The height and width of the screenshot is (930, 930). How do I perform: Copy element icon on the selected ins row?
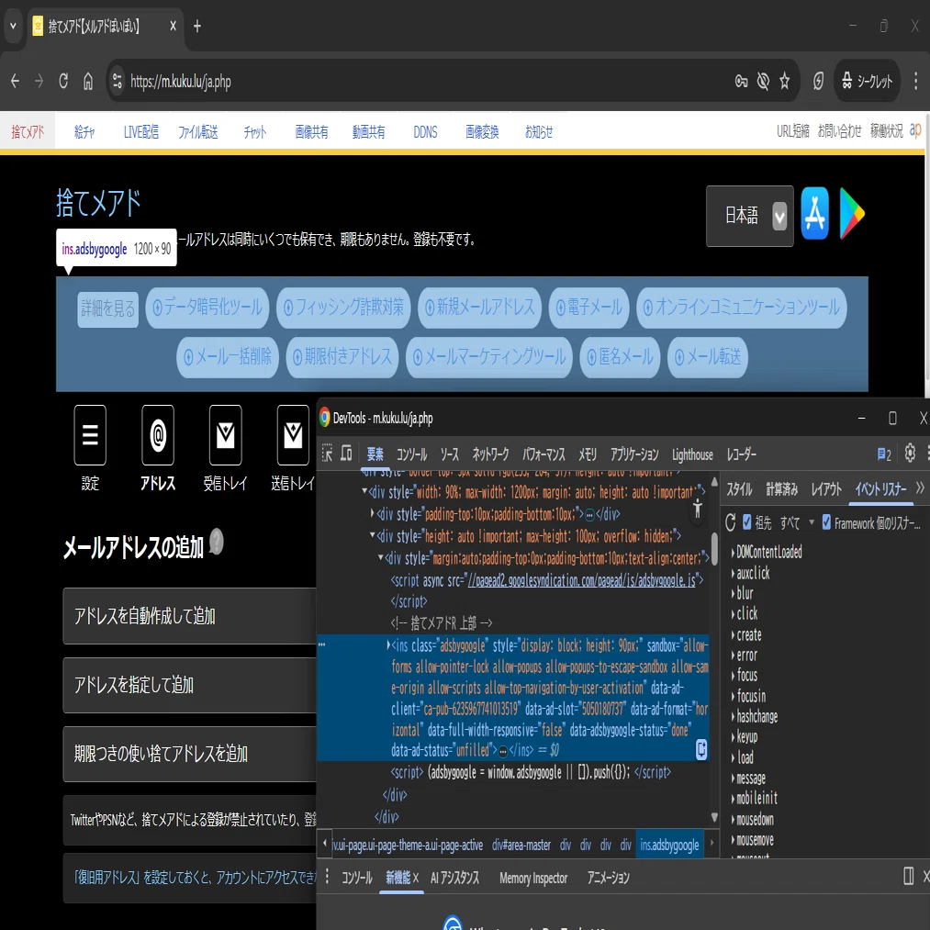[701, 750]
